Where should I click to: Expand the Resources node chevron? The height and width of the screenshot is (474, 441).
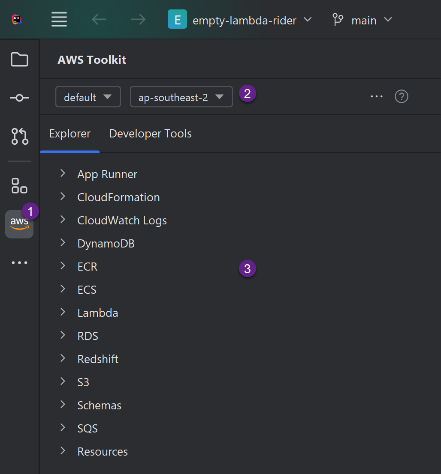tap(63, 451)
